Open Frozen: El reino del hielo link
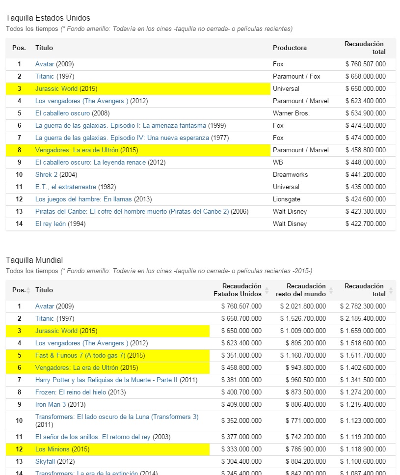This screenshot has width=400, height=475. tap(71, 392)
